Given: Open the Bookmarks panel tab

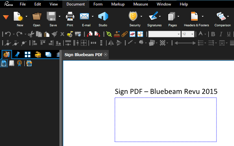Looking at the screenshot, I should tap(17, 55).
